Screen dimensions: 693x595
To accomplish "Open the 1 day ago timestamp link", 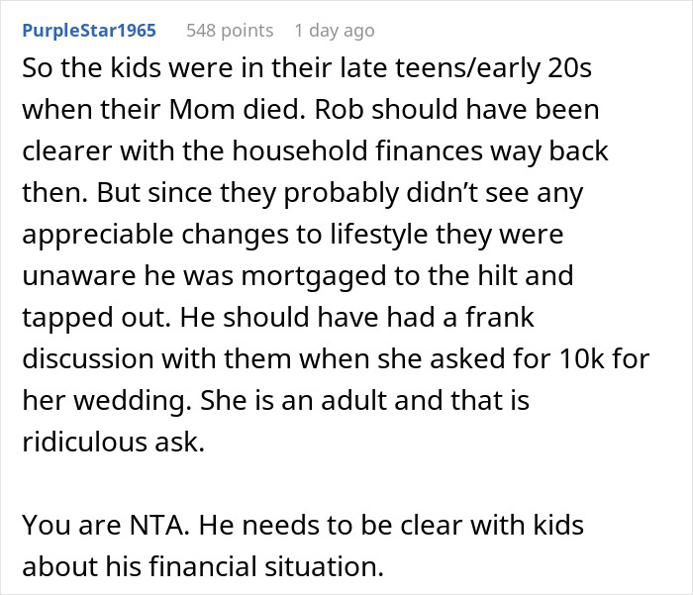I will coord(335,31).
